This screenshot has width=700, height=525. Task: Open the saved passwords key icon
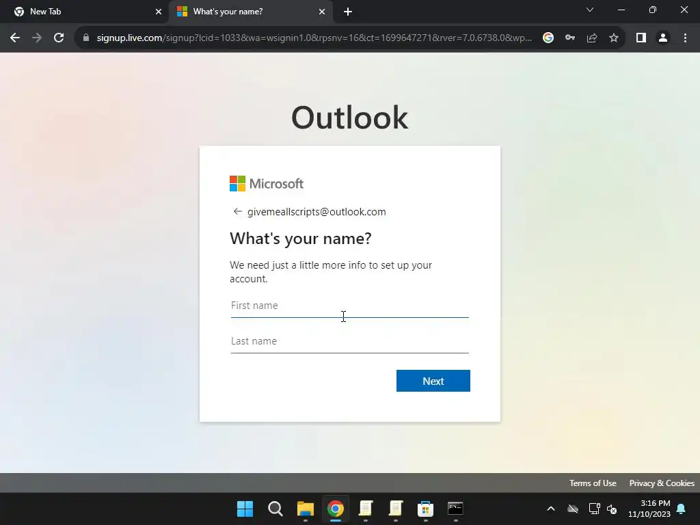pyautogui.click(x=570, y=38)
